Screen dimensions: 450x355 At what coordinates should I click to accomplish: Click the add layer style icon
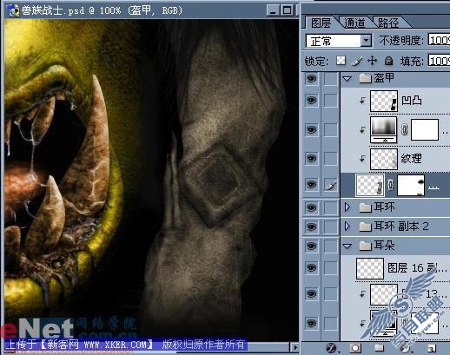[332, 348]
